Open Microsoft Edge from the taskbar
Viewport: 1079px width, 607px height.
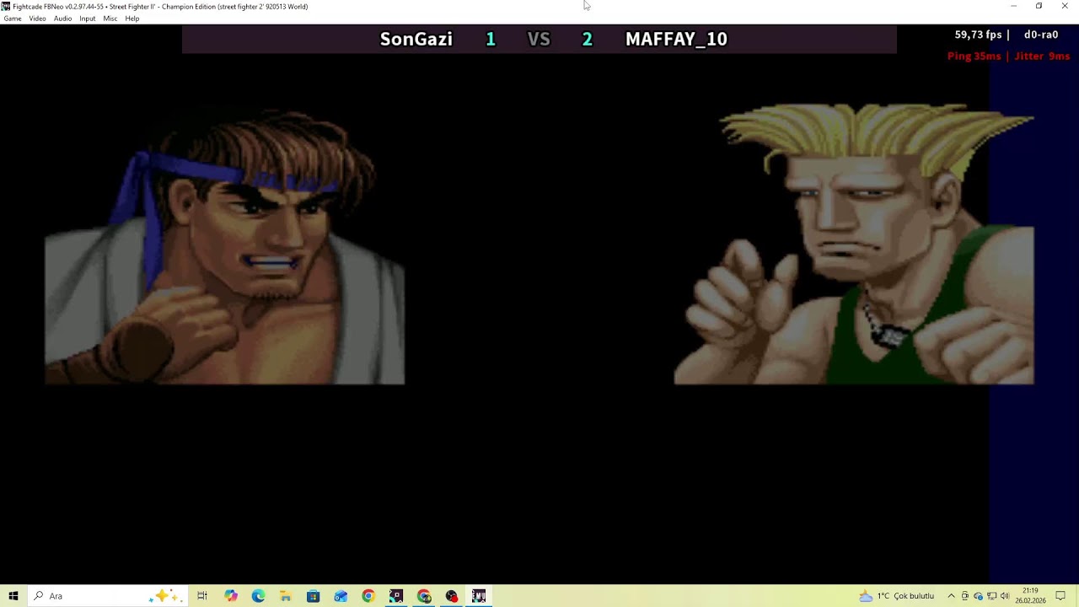(258, 596)
